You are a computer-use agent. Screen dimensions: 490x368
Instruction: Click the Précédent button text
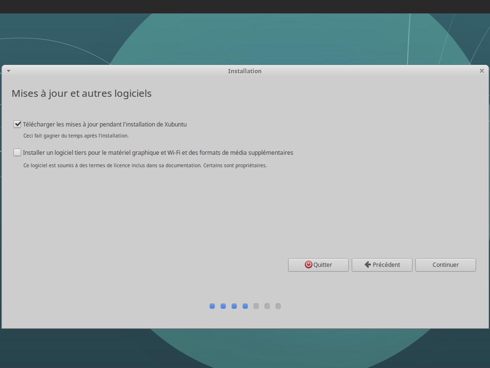[386, 264]
